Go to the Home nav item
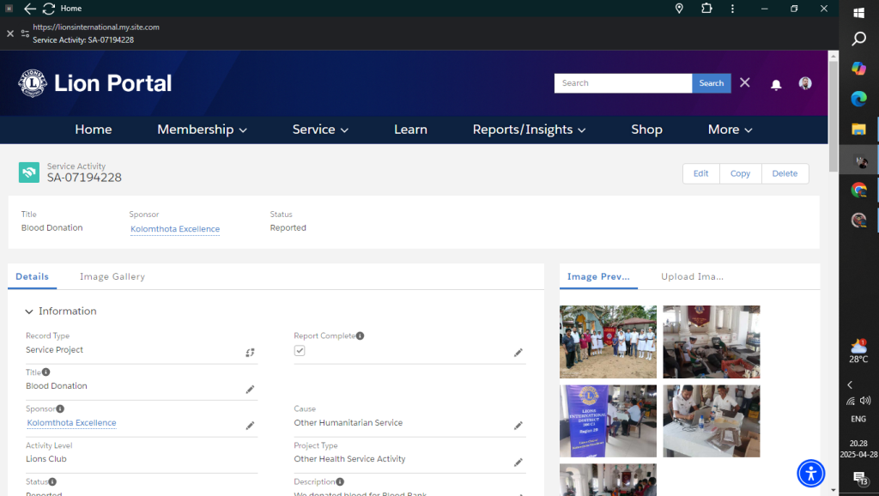This screenshot has width=879, height=496. coord(93,130)
